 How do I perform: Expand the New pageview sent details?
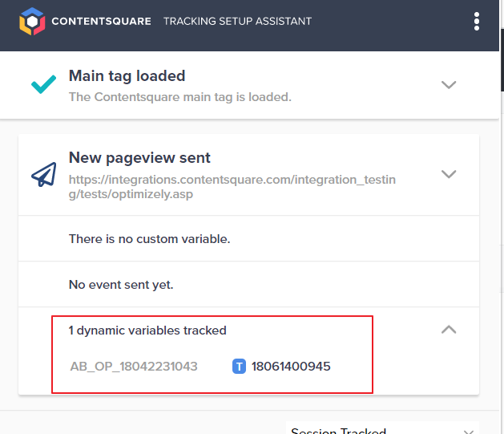449,174
